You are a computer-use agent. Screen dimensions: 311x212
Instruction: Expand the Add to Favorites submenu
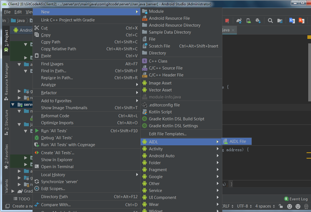pos(87,101)
